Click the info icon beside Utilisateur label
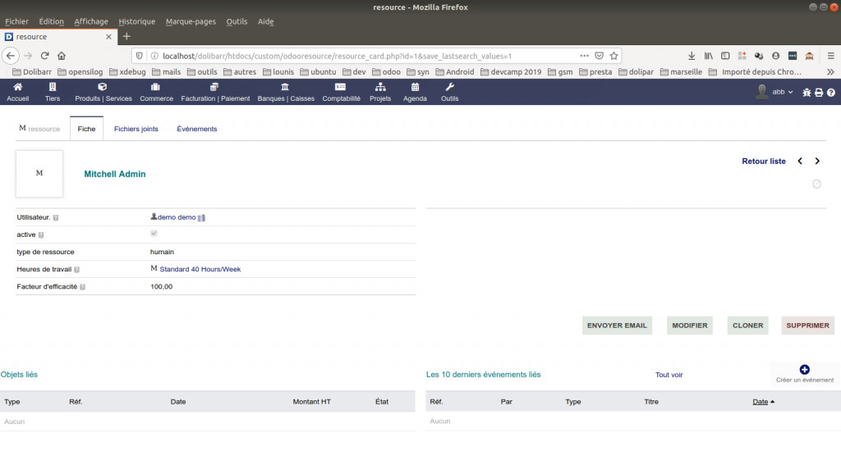Screen dimensions: 841x456 point(56,217)
